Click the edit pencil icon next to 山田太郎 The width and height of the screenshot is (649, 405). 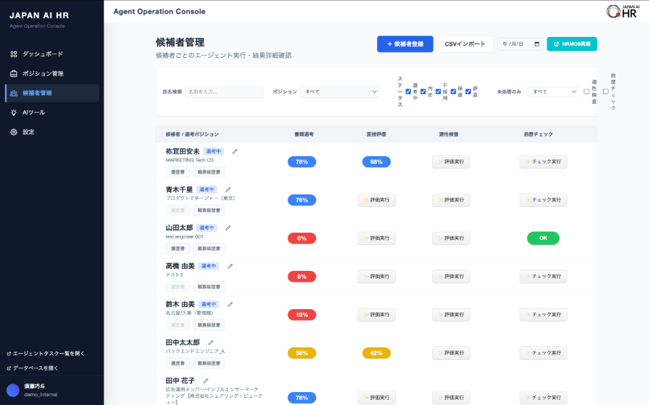[228, 228]
